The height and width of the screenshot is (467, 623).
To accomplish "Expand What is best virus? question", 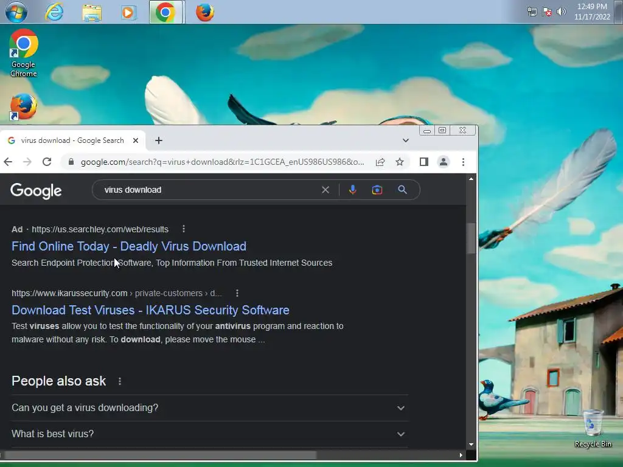I will [x=210, y=434].
